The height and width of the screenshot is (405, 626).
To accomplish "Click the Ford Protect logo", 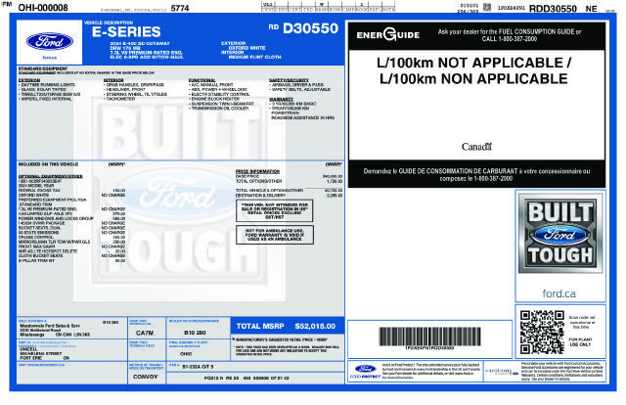I will coord(365,371).
